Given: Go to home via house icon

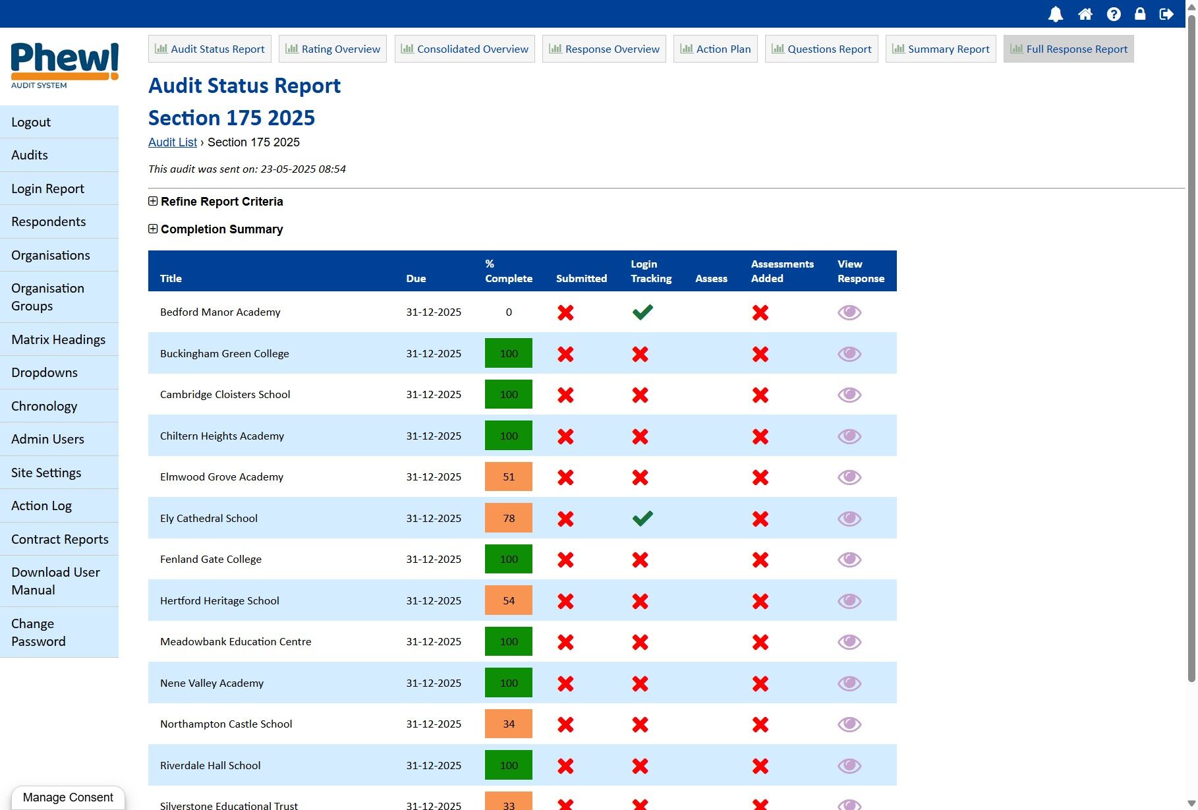Looking at the screenshot, I should coord(1085,14).
